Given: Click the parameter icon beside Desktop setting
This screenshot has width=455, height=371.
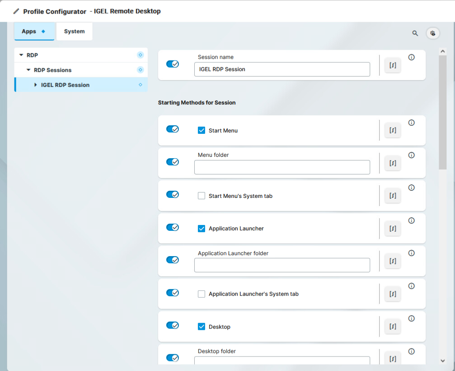Looking at the screenshot, I should tap(392, 326).
